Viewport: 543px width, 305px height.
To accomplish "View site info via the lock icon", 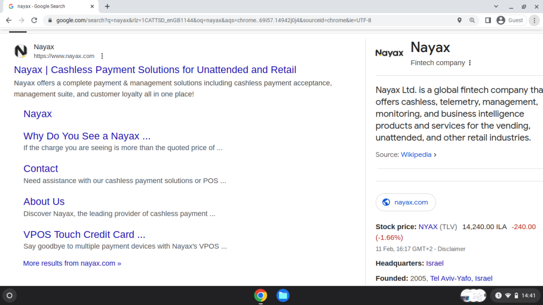I will (50, 21).
